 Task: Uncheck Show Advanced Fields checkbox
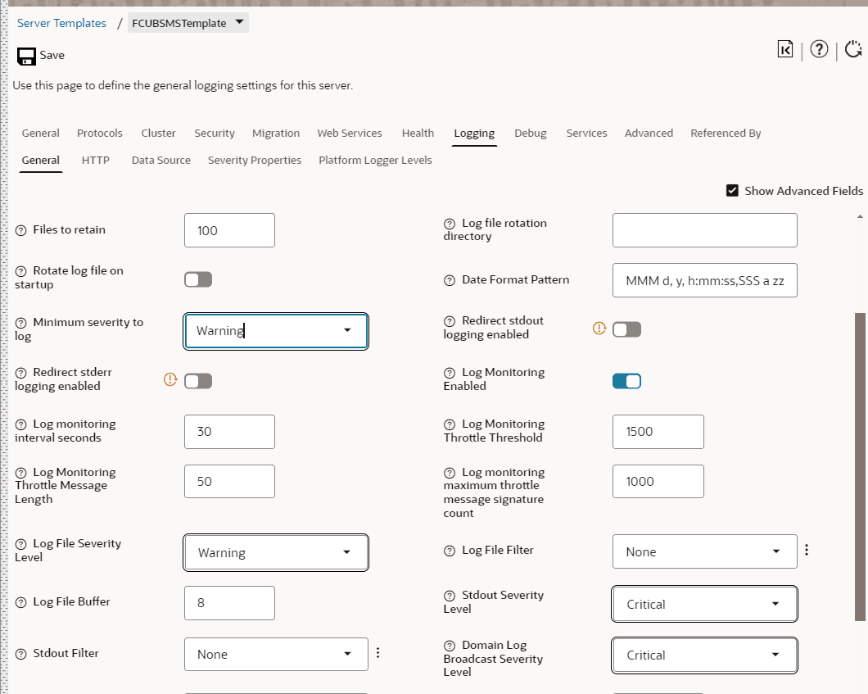pyautogui.click(x=733, y=191)
